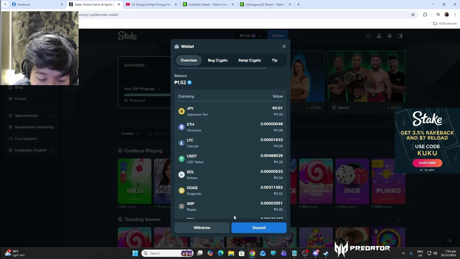Click the Stake logo in page header
The height and width of the screenshot is (259, 460).
click(x=127, y=36)
